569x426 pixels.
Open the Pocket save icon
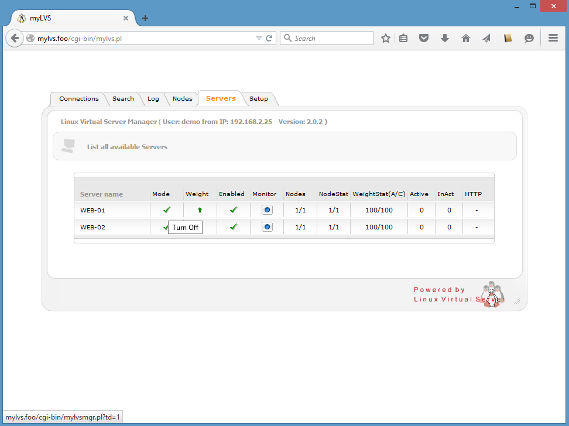tap(424, 38)
